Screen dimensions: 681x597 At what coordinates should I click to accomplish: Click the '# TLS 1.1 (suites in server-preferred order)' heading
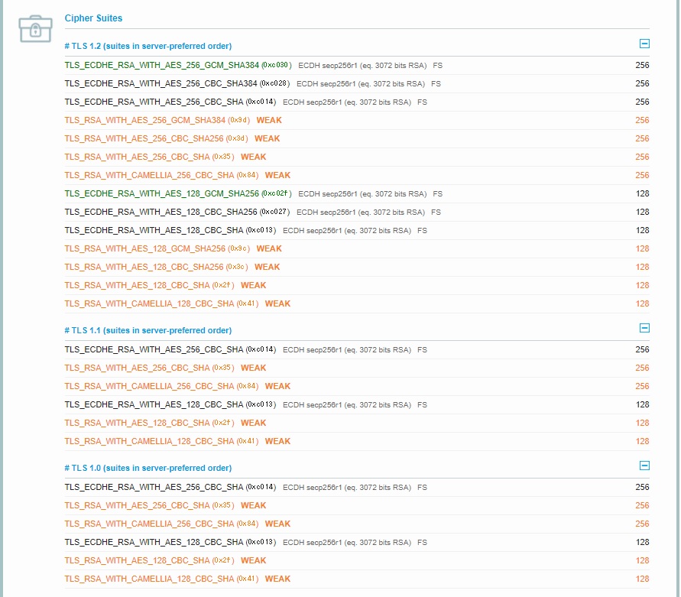click(148, 331)
